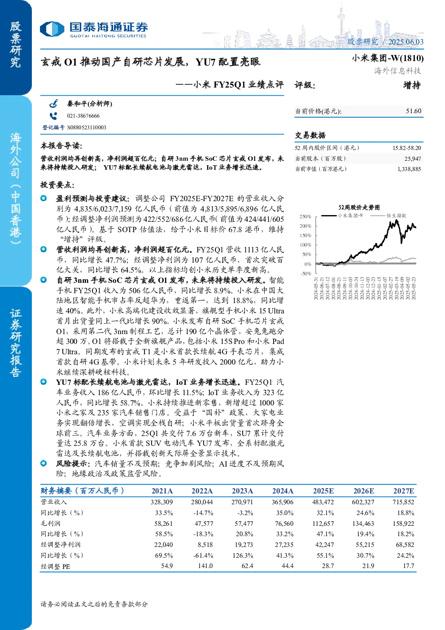Click the 250% chart axis label

305,216
